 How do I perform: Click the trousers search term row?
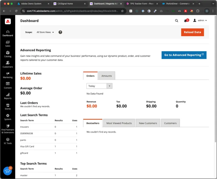pos(49,127)
